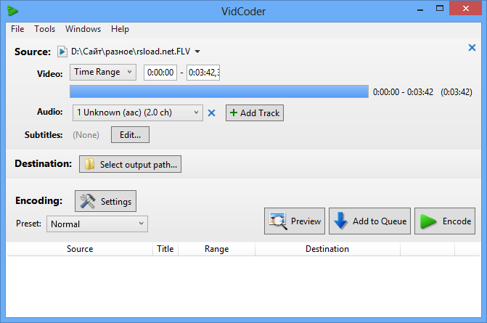Click the end time field 0:03:42

click(x=203, y=73)
